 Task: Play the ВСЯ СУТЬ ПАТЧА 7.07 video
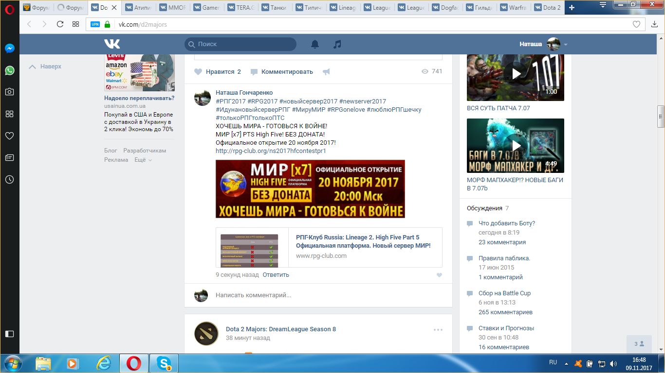[x=516, y=74]
